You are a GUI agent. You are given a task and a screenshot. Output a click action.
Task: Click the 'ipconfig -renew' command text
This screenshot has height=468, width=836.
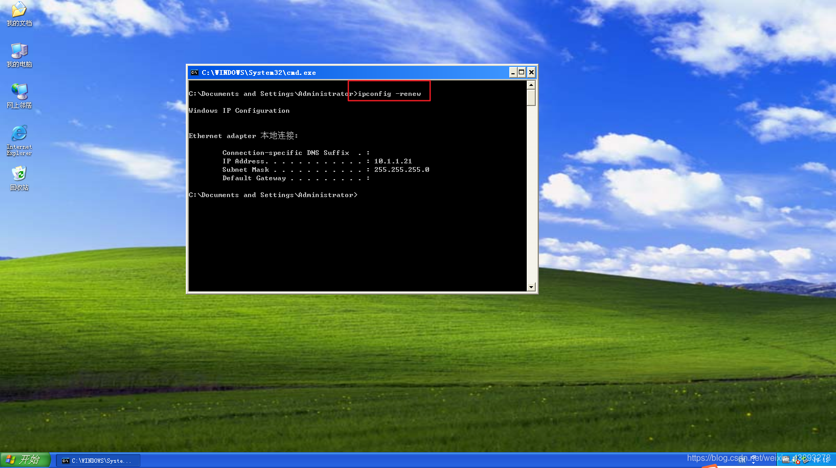pos(389,94)
